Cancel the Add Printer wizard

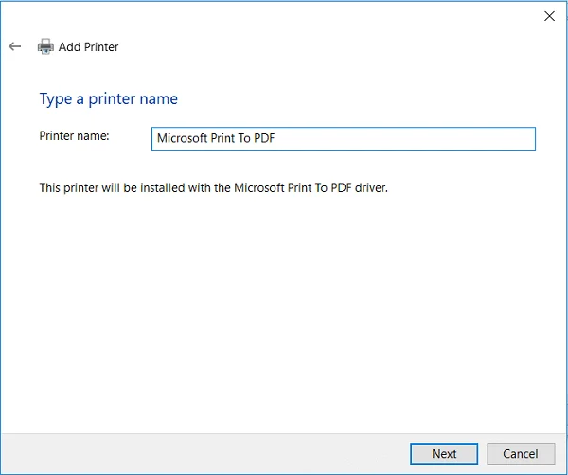tap(521, 453)
